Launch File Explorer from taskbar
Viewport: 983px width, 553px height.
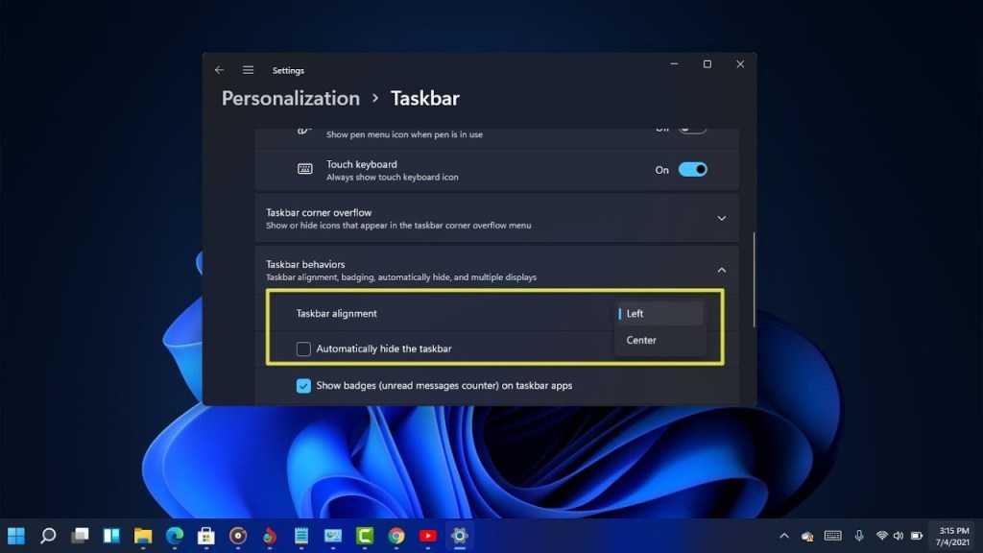[x=143, y=536]
